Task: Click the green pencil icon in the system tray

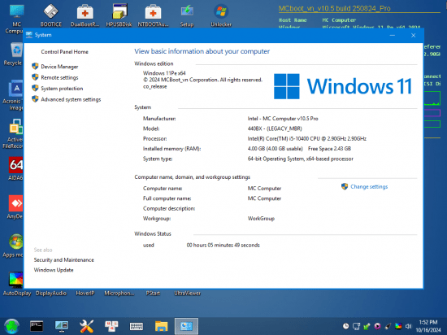Action: (x=367, y=326)
